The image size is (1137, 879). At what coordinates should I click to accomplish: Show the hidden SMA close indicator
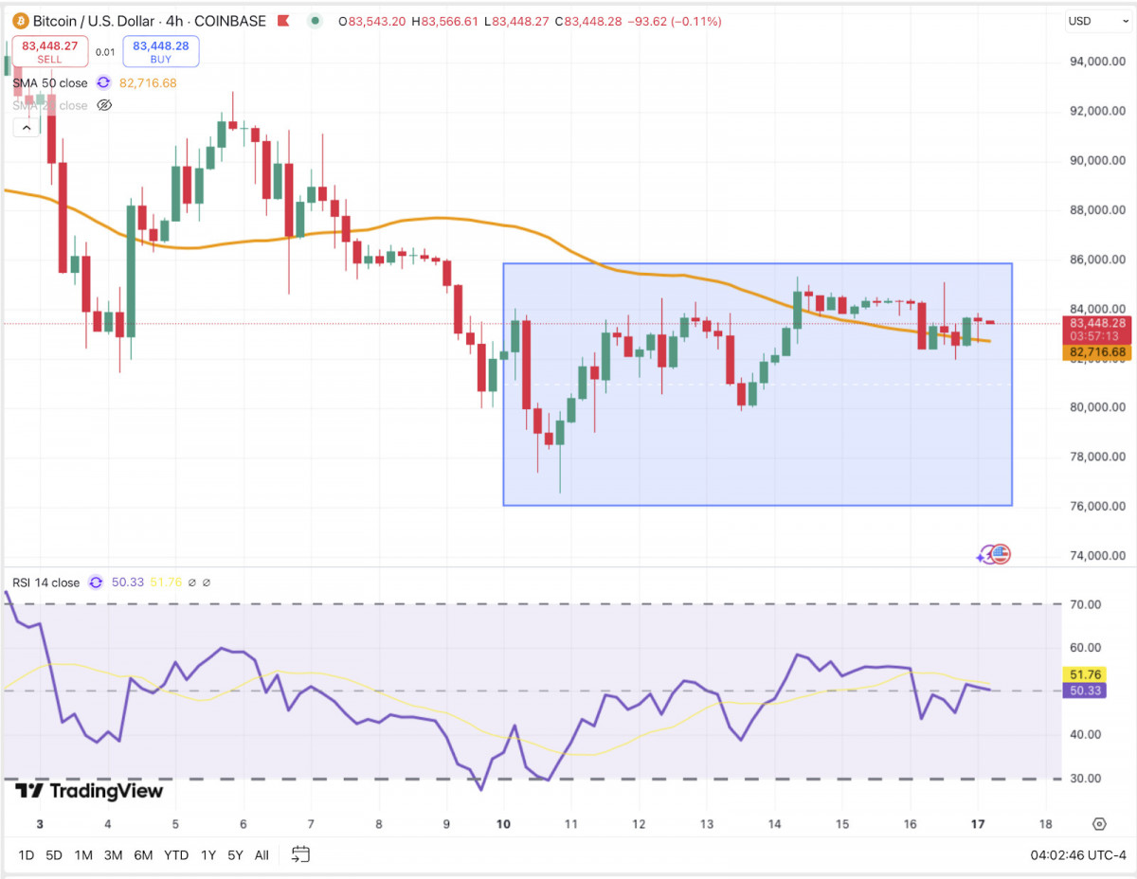click(x=105, y=105)
